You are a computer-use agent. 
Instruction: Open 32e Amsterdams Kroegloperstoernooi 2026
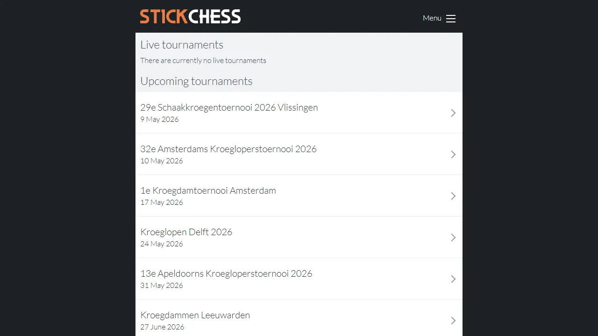(228, 149)
